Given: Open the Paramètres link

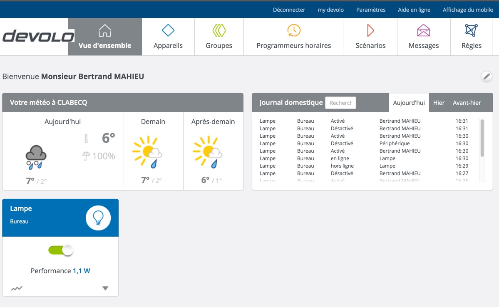Looking at the screenshot, I should pos(371,10).
